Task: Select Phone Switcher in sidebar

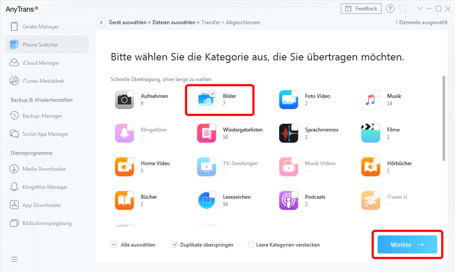Action: point(47,44)
